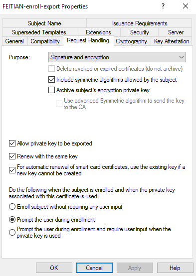This screenshot has width=196, height=276.
Task: Toggle Renew with the same key checkbox
Action: [x=12, y=156]
